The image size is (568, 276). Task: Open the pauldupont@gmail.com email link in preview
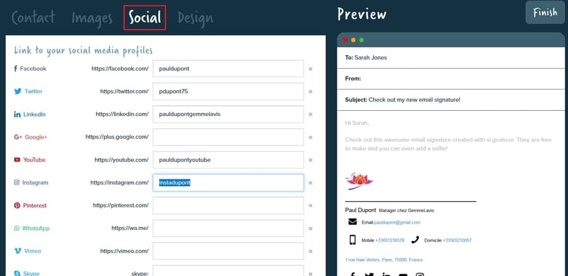[x=397, y=223]
